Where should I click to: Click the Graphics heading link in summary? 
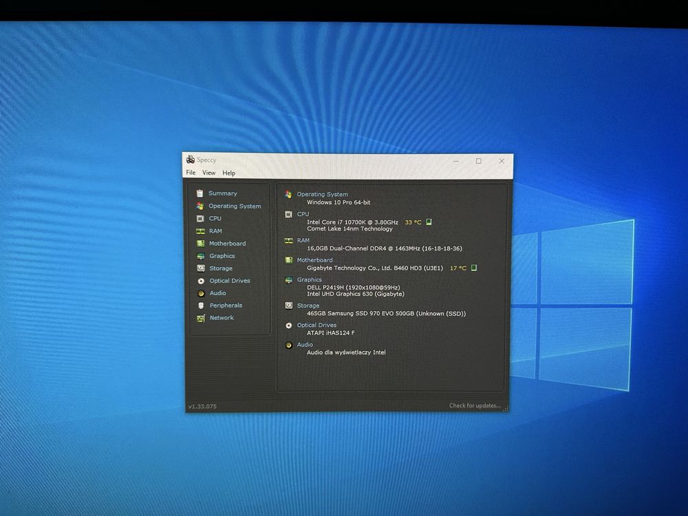(310, 279)
